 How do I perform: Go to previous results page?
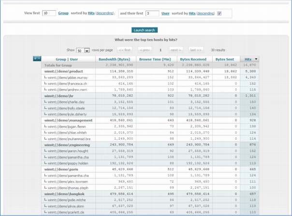[145, 50]
